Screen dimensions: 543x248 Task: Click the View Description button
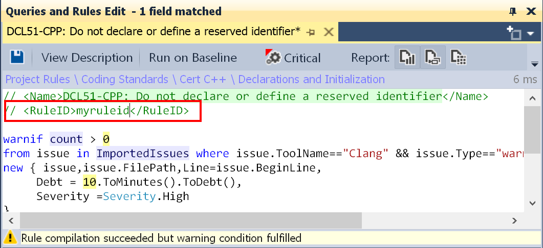pyautogui.click(x=87, y=58)
